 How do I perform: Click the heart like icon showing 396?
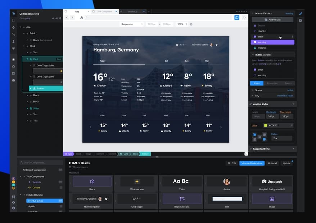pyautogui.click(x=229, y=163)
